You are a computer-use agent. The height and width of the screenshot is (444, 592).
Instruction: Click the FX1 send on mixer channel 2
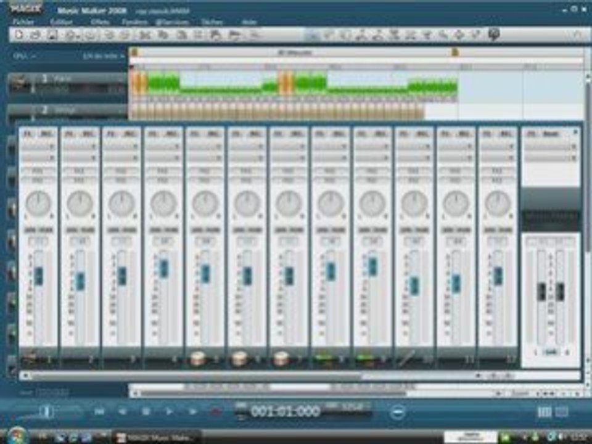80,171
